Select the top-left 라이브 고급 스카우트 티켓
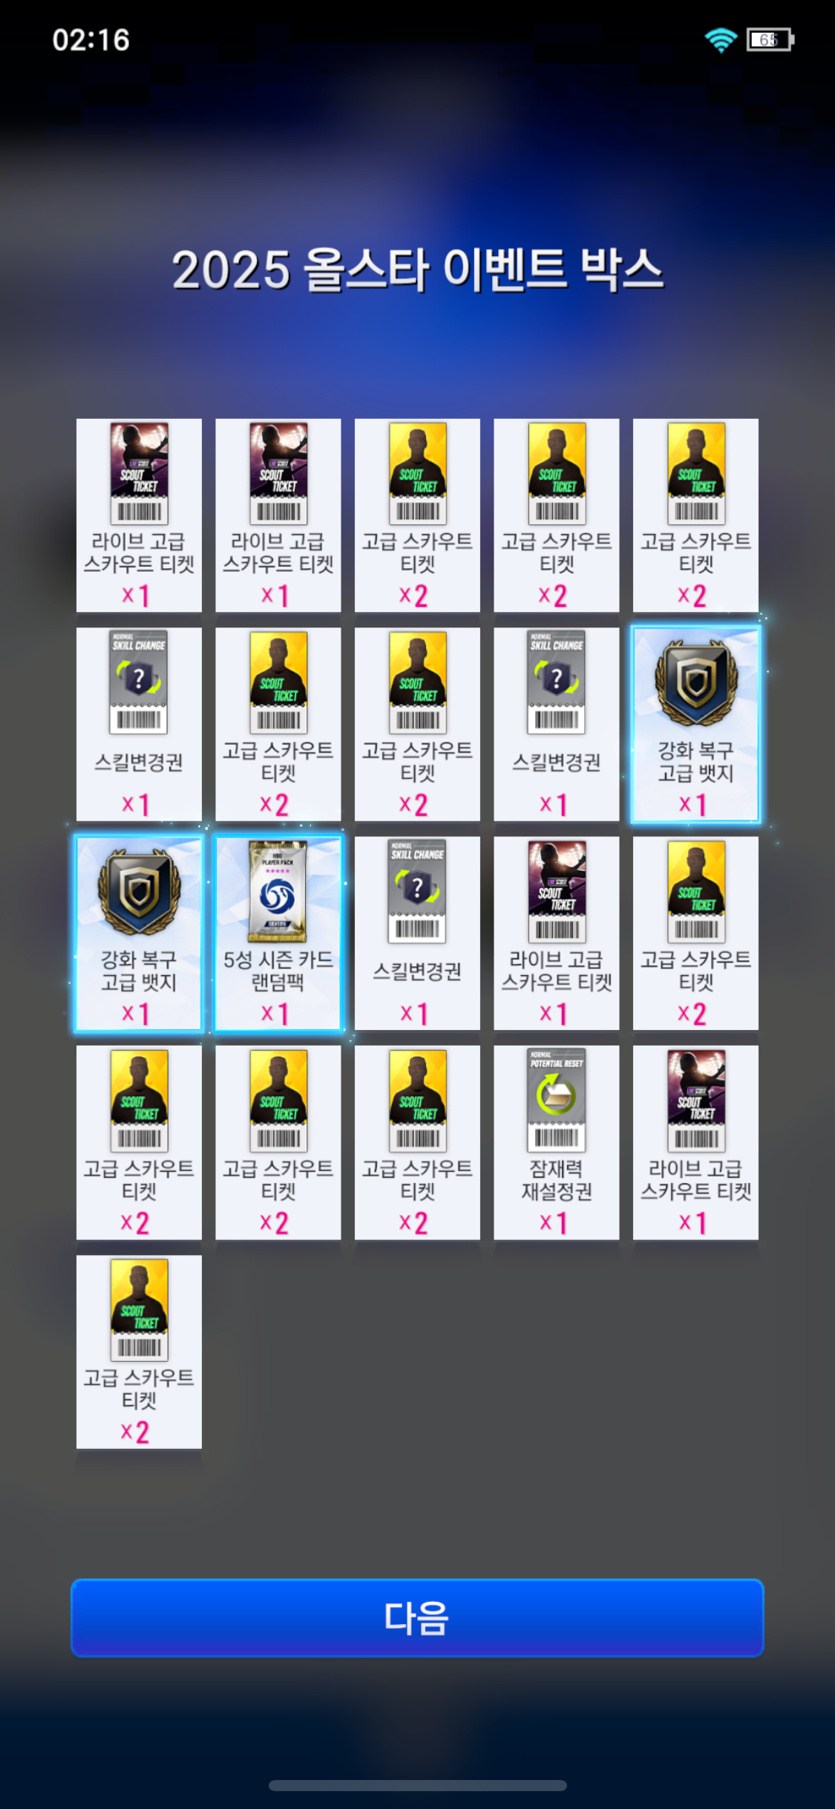Image resolution: width=835 pixels, height=1809 pixels. (139, 515)
